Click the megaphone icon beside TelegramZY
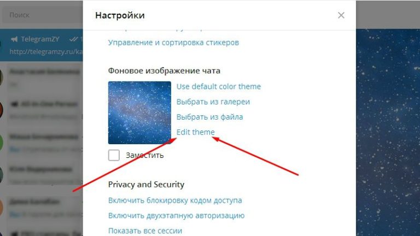Image resolution: width=420 pixels, height=236 pixels. tap(14, 39)
